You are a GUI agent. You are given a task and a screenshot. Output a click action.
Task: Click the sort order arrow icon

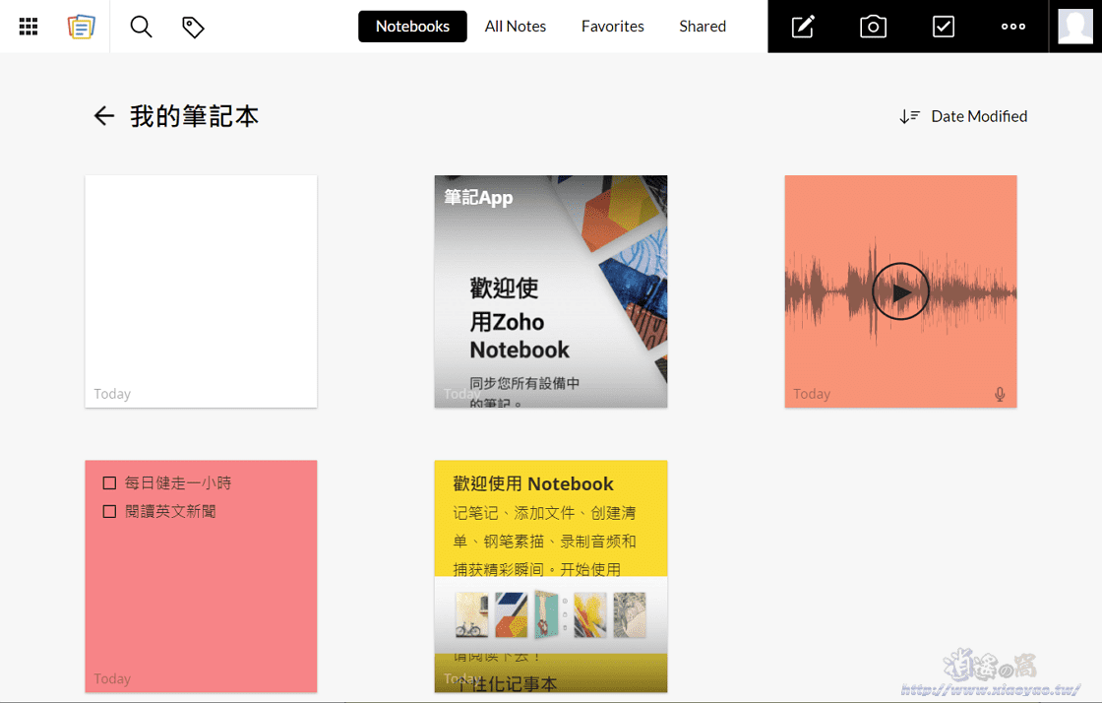pyautogui.click(x=909, y=117)
